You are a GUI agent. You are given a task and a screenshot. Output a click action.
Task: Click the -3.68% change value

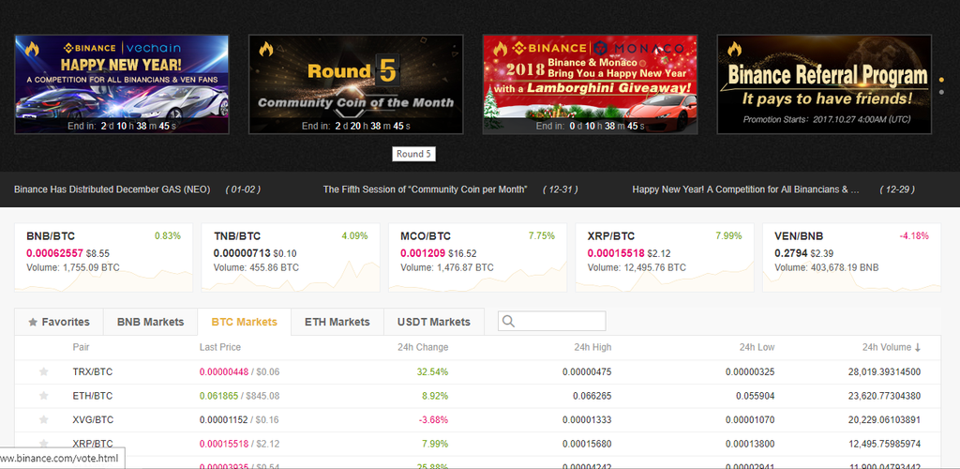tap(433, 419)
